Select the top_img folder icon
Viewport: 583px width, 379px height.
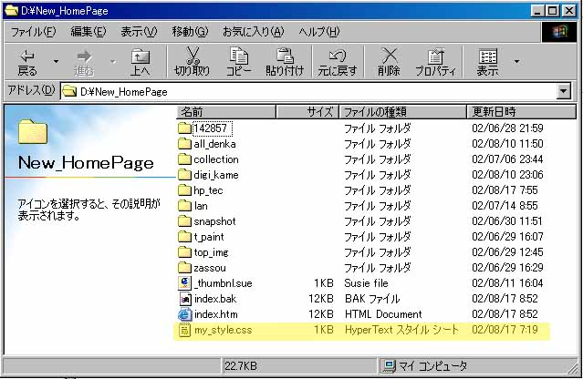tap(184, 252)
